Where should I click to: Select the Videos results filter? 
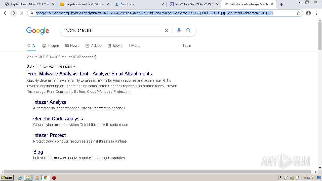[x=93, y=46]
